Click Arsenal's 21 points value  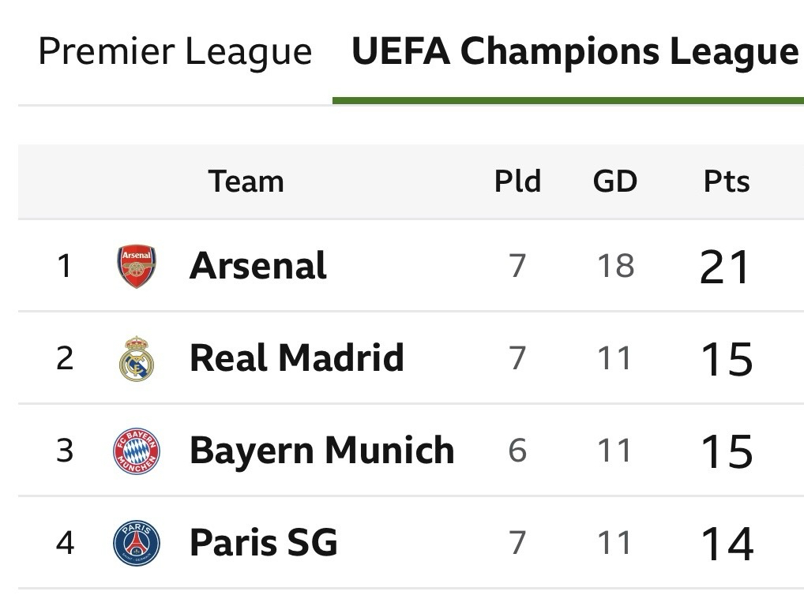[725, 267]
